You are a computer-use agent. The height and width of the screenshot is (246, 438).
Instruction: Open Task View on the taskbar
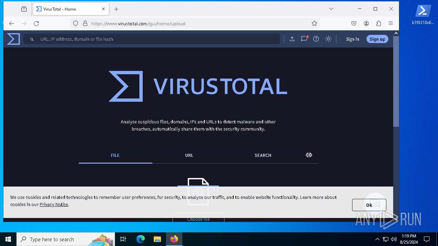coord(123,239)
